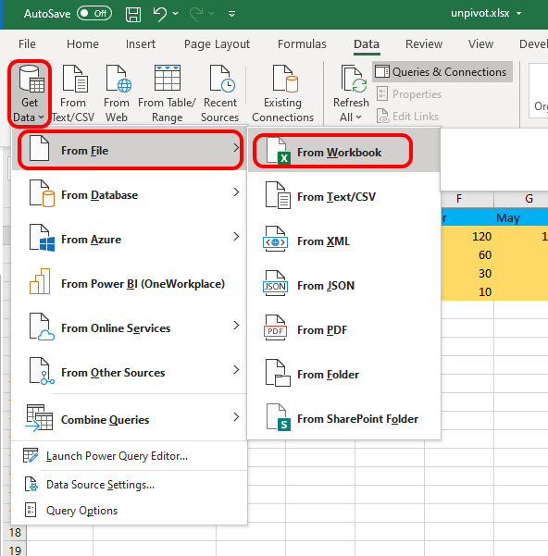Select the Data ribbon tab
Viewport: 548px width, 556px height.
(x=367, y=44)
